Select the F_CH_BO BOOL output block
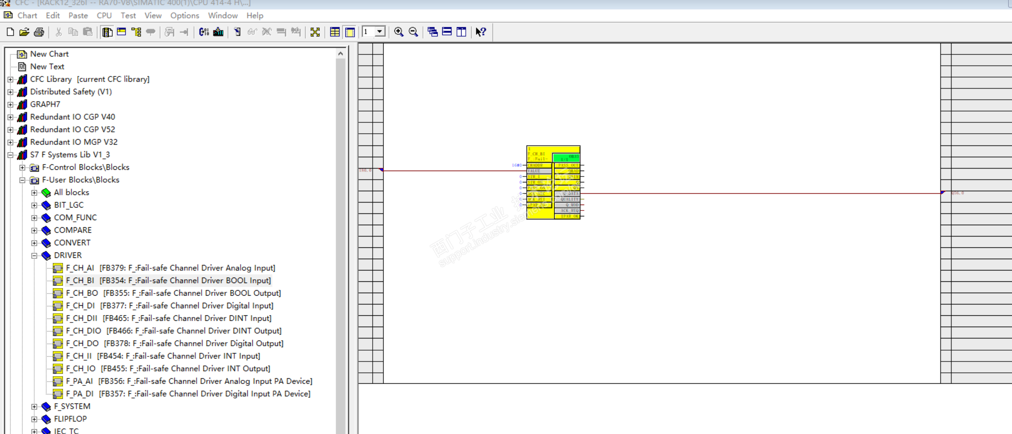The height and width of the screenshot is (434, 1012). [x=173, y=293]
